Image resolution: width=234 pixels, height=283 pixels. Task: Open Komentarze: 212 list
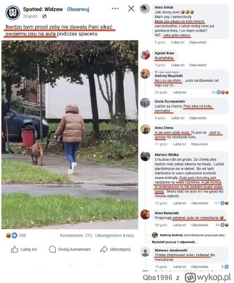(x=76, y=236)
